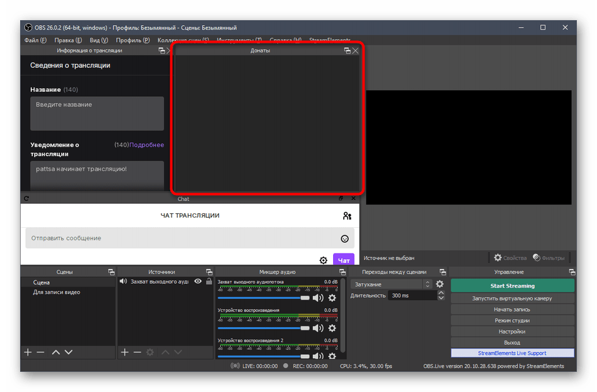Click the Start Streaming button
This screenshot has width=597, height=392.
pos(512,286)
